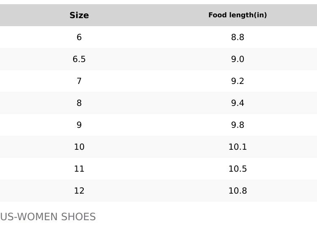Select the 9.4 length value

238,103
